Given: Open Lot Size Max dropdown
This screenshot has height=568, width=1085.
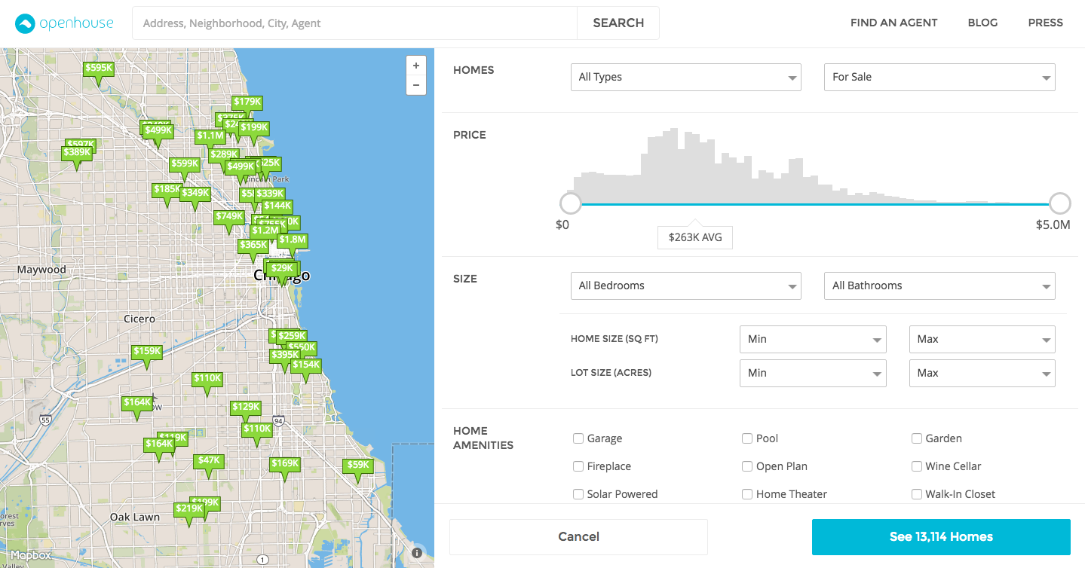Looking at the screenshot, I should tap(982, 373).
